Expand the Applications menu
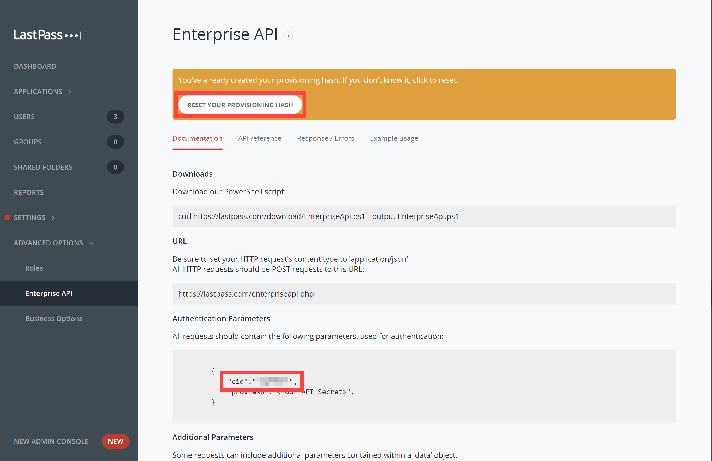The height and width of the screenshot is (461, 712). tap(42, 91)
